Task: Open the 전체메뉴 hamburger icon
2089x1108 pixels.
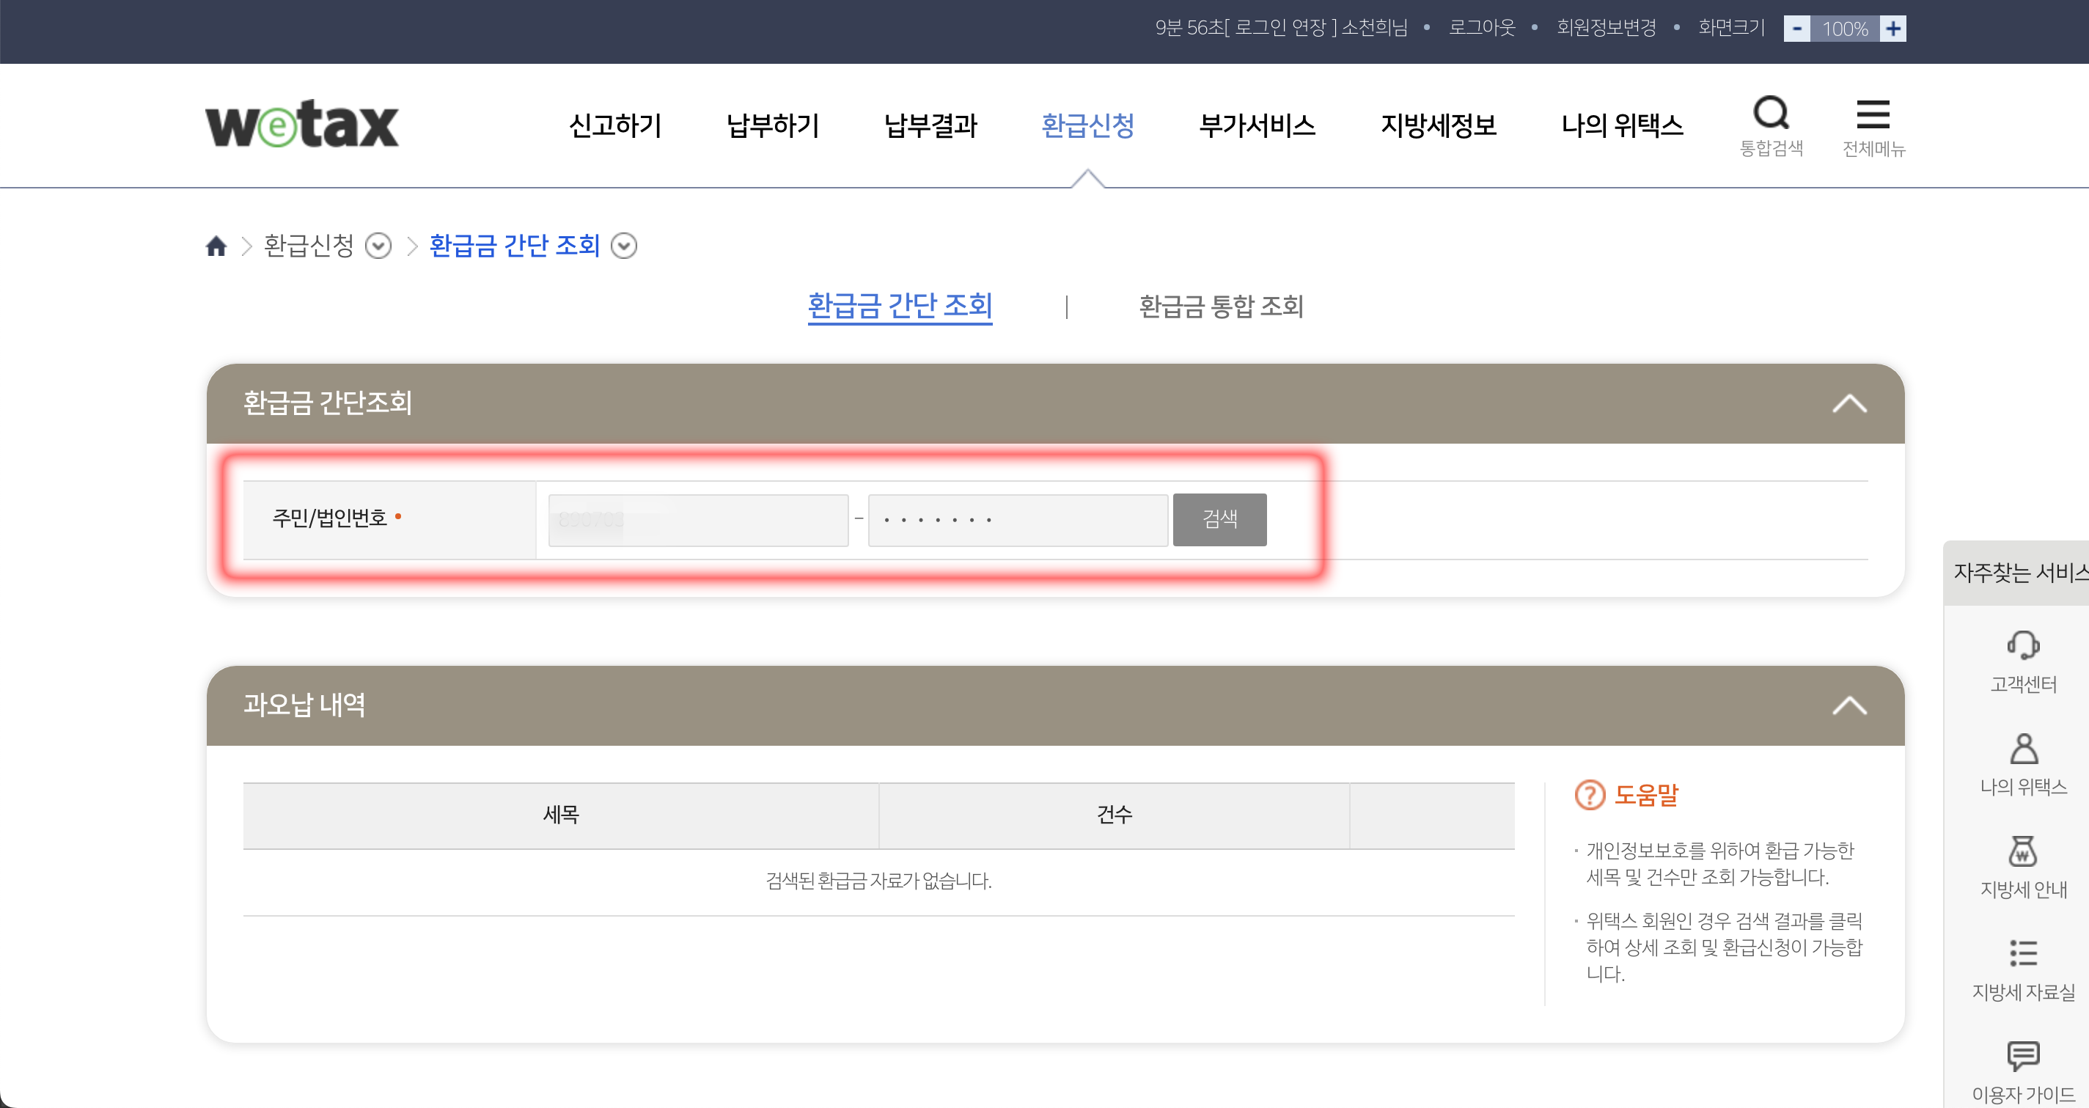Action: (1874, 115)
